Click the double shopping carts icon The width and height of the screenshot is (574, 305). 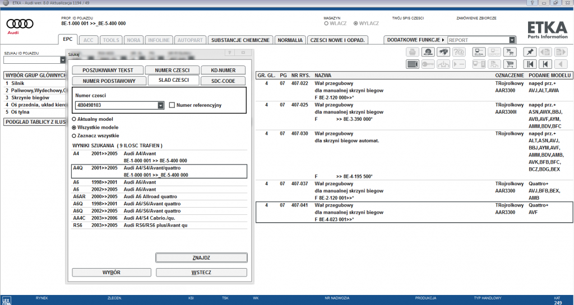tap(510, 52)
